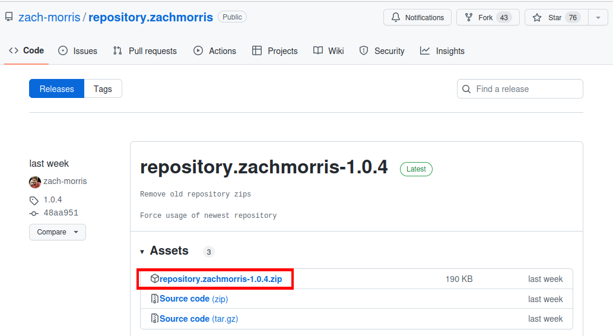Click the "last week" date above zach-morris author
This screenshot has height=336, width=613.
pyautogui.click(x=49, y=163)
